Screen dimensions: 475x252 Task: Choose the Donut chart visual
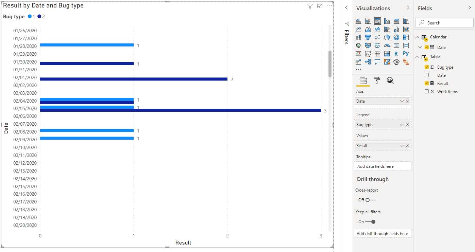coord(396,37)
